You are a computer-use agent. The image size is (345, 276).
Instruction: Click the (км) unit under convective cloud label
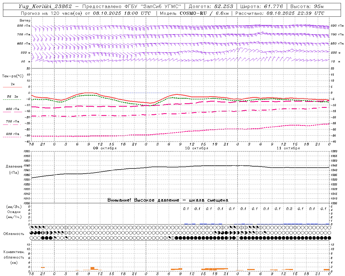(x=14, y=263)
